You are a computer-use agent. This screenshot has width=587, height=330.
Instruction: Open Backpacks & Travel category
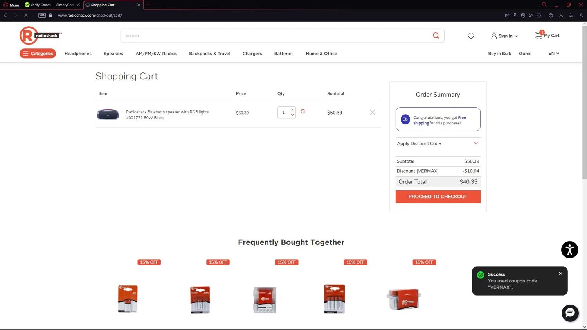(x=210, y=54)
